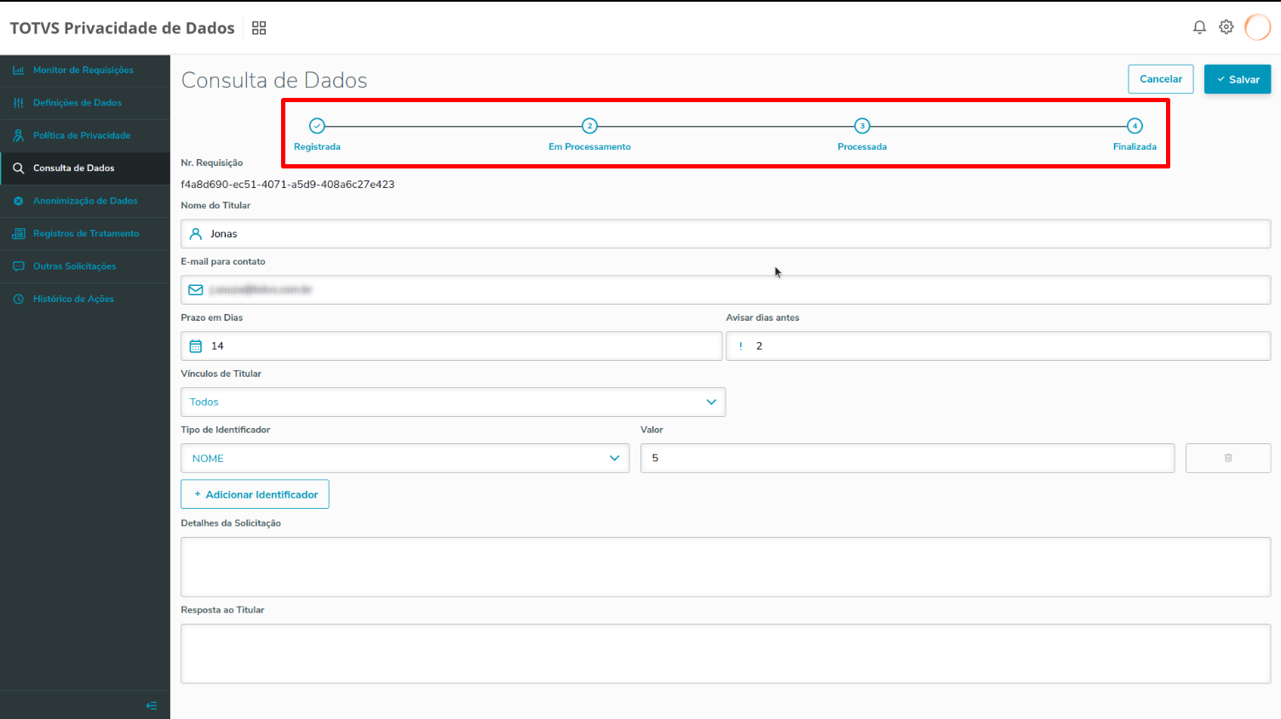Image resolution: width=1281 pixels, height=719 pixels.
Task: Click the Salvar button
Action: pos(1238,79)
